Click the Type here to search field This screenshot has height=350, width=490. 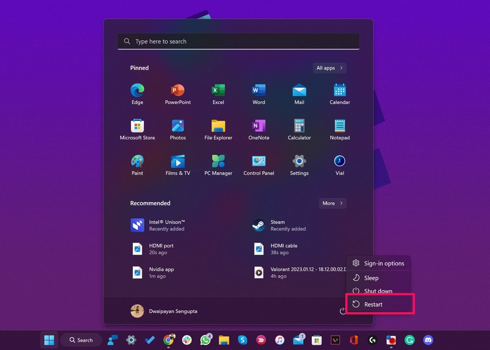pyautogui.click(x=239, y=42)
